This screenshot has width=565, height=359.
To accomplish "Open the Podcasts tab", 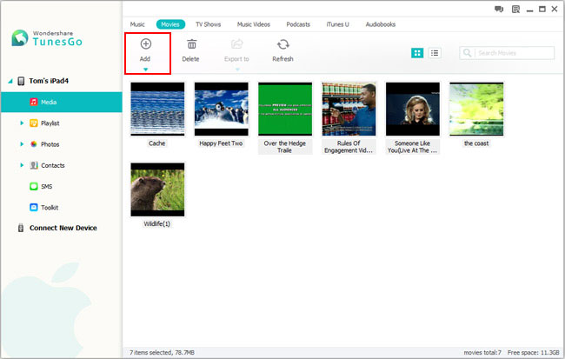I will pos(298,24).
